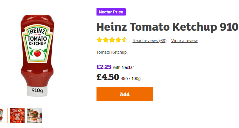Select the second rating star
Viewport: 239px width, 128px height.
[106, 40]
